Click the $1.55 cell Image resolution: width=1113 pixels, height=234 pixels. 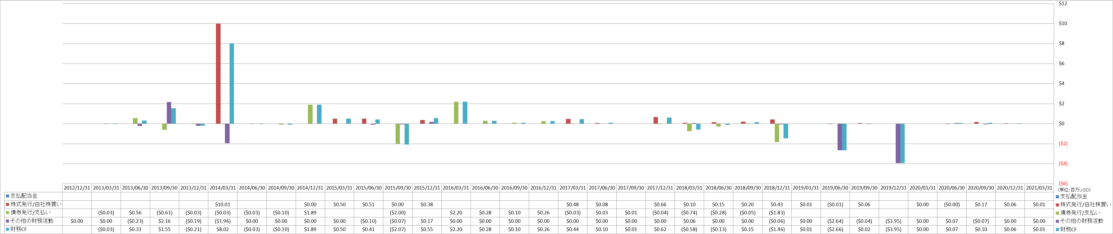[x=164, y=230]
